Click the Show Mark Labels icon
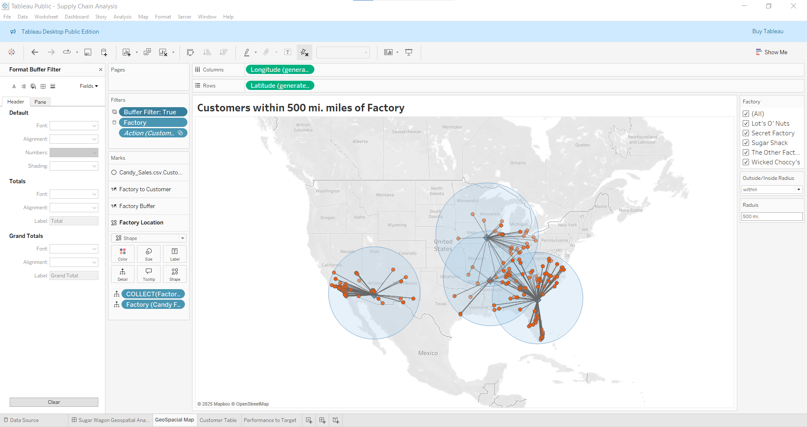This screenshot has width=807, height=427. point(288,52)
